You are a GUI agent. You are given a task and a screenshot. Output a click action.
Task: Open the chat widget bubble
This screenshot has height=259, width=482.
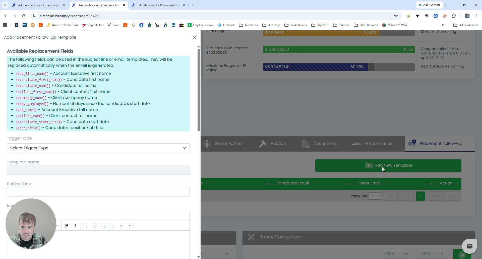(x=469, y=246)
